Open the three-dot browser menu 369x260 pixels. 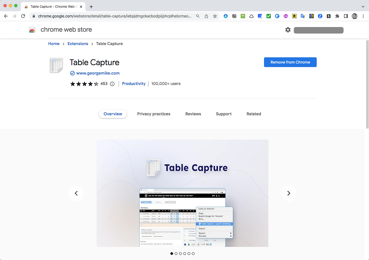coord(363,16)
